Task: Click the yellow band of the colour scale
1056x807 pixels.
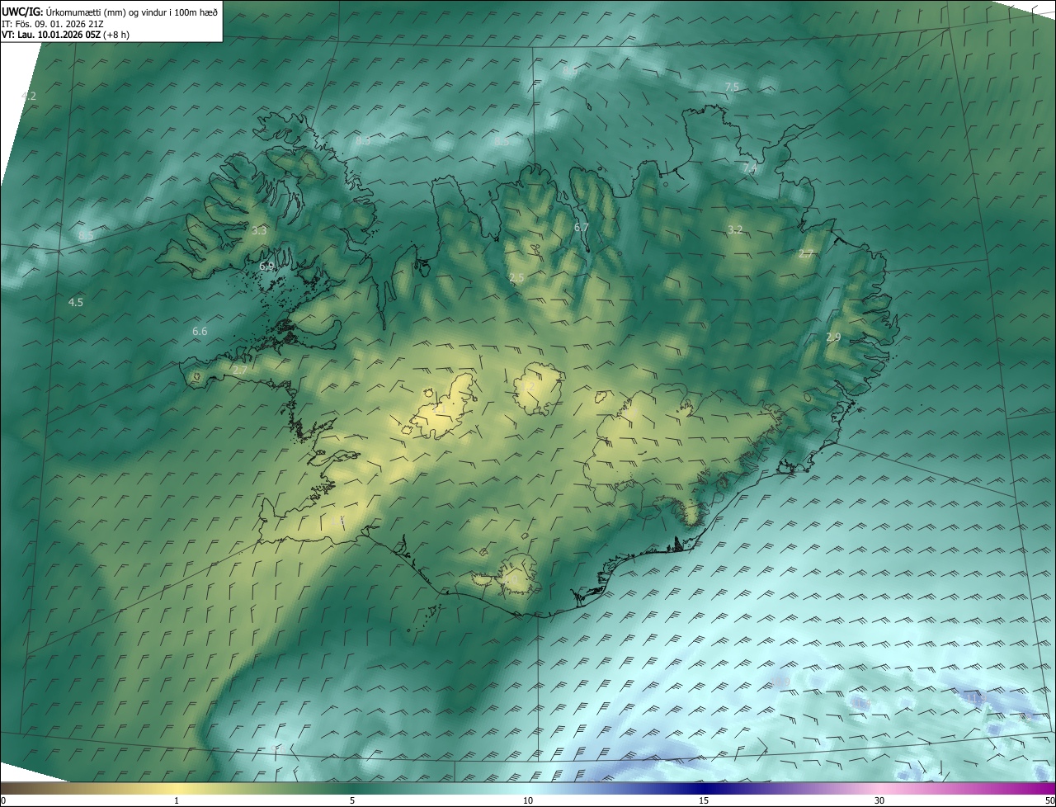Action: 177,788
